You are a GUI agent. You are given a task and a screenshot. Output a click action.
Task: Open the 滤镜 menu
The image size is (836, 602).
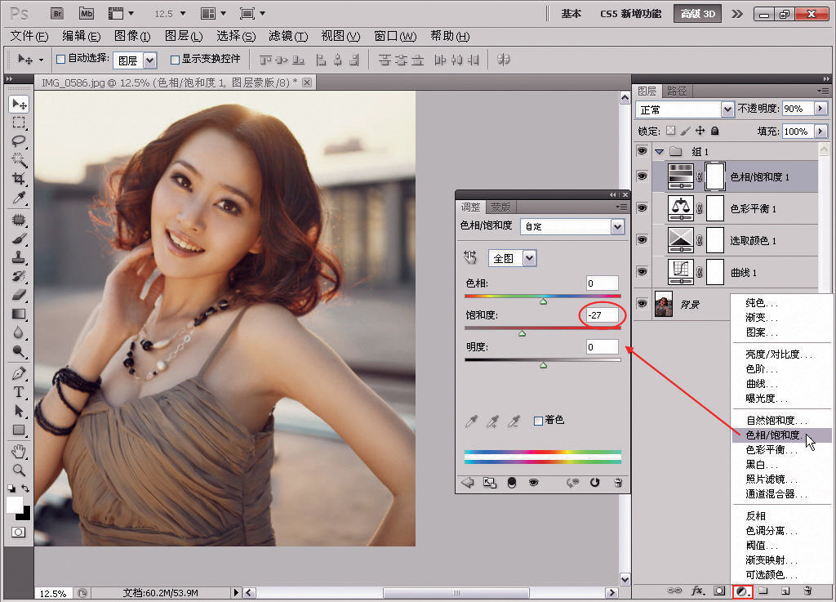tap(288, 36)
